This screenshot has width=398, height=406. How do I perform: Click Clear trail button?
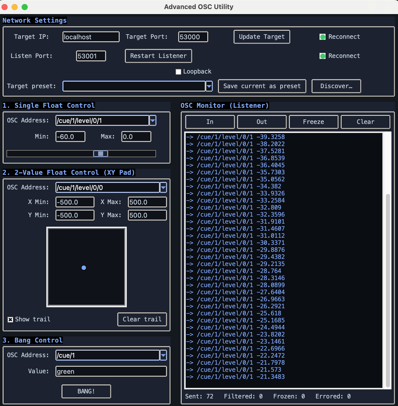pyautogui.click(x=142, y=319)
